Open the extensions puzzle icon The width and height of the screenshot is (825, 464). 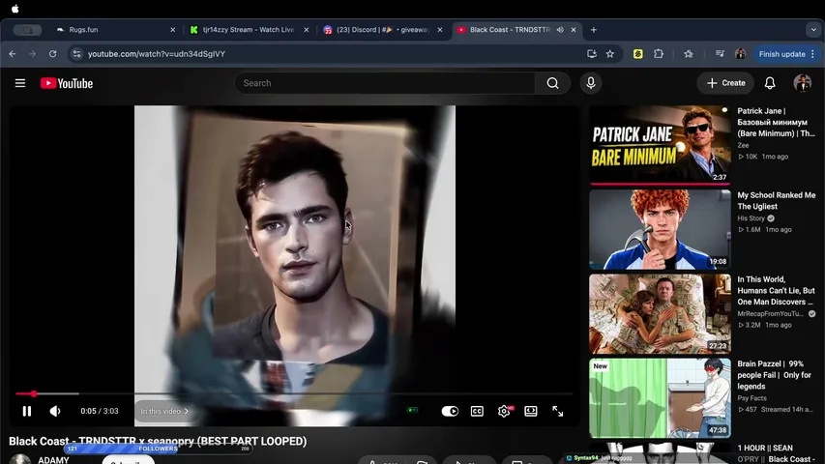659,54
